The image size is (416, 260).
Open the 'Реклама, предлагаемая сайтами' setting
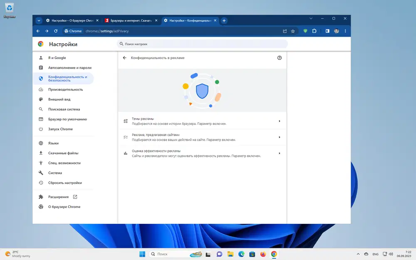point(202,137)
